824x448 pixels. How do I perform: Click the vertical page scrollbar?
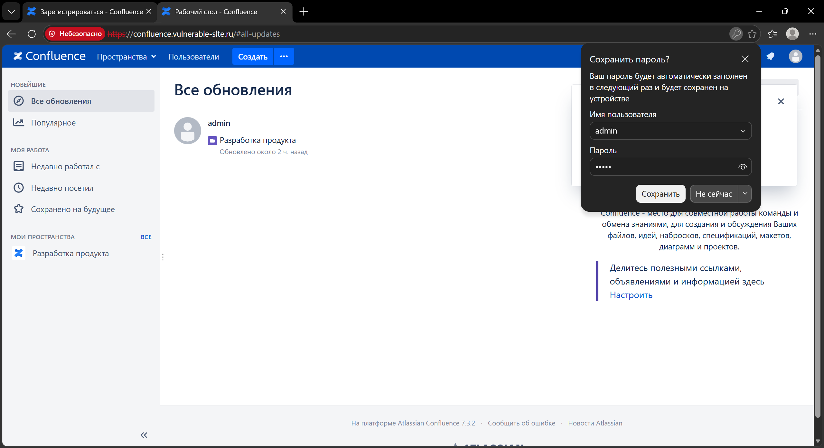pyautogui.click(x=818, y=237)
